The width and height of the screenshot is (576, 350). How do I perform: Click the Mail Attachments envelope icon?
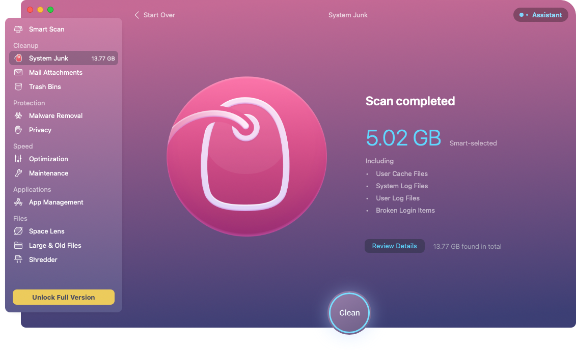(x=18, y=72)
